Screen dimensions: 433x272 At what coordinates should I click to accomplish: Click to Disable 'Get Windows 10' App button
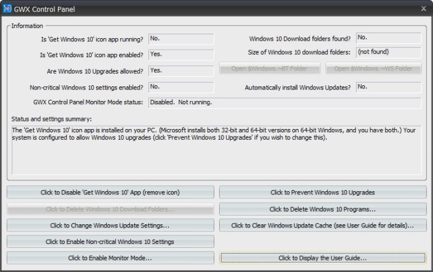coord(110,193)
